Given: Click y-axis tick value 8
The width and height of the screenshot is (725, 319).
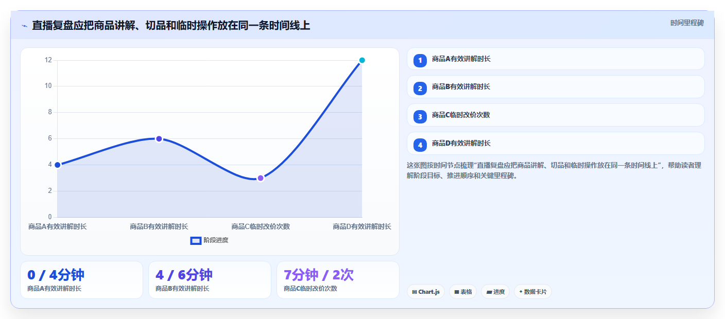Looking at the screenshot, I should 50,112.
